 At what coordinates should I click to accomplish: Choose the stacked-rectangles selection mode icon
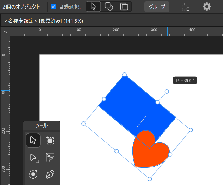point(124,6)
